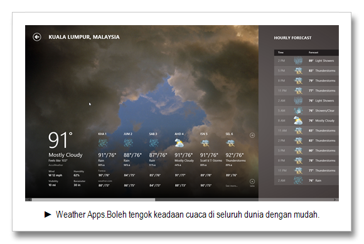364x244 pixels.
Task: Click the 87°/76° temperature for SAB 3
Action: coord(158,155)
